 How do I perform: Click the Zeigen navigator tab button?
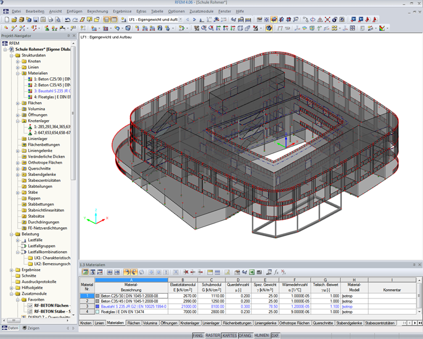(31, 328)
